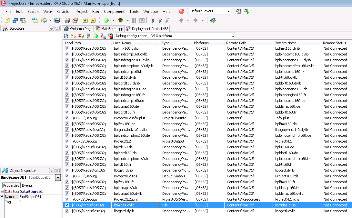The image size is (352, 218).
Task: Switch to the MainForm.cpp tab
Action: tap(110, 29)
